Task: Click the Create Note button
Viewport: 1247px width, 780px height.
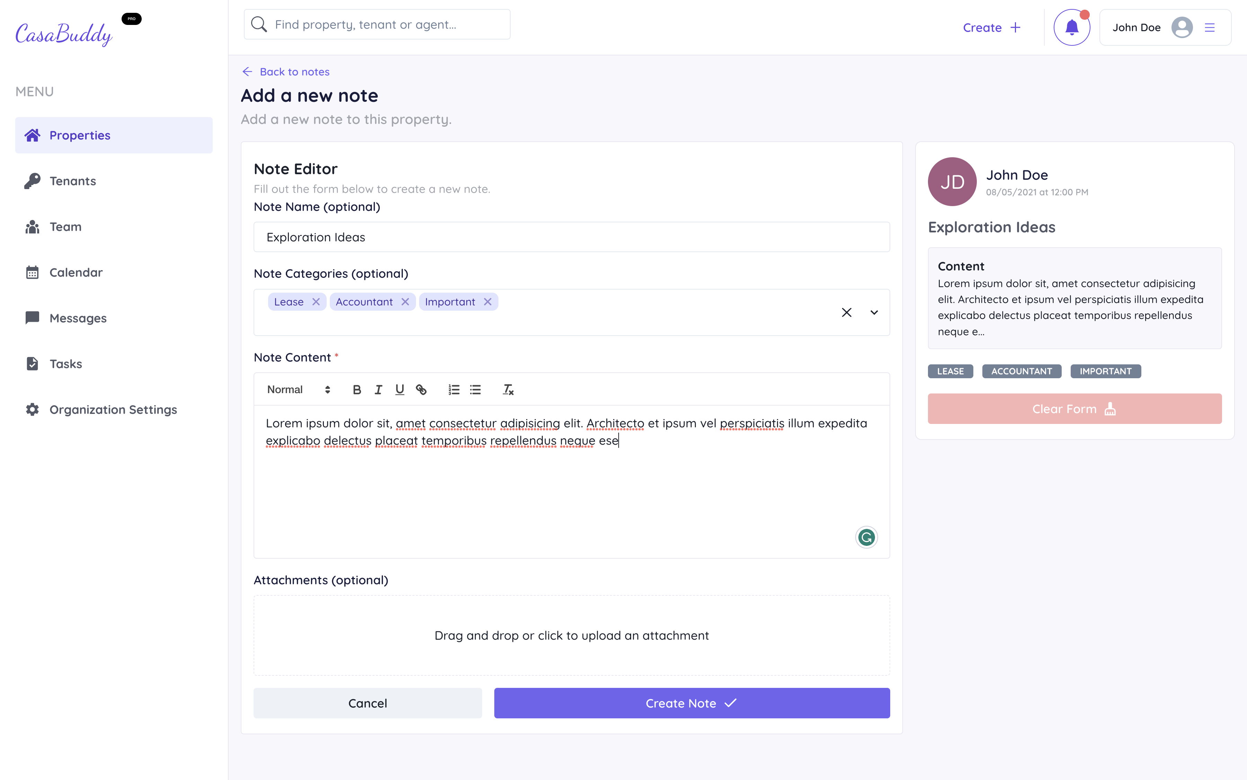Action: (691, 703)
